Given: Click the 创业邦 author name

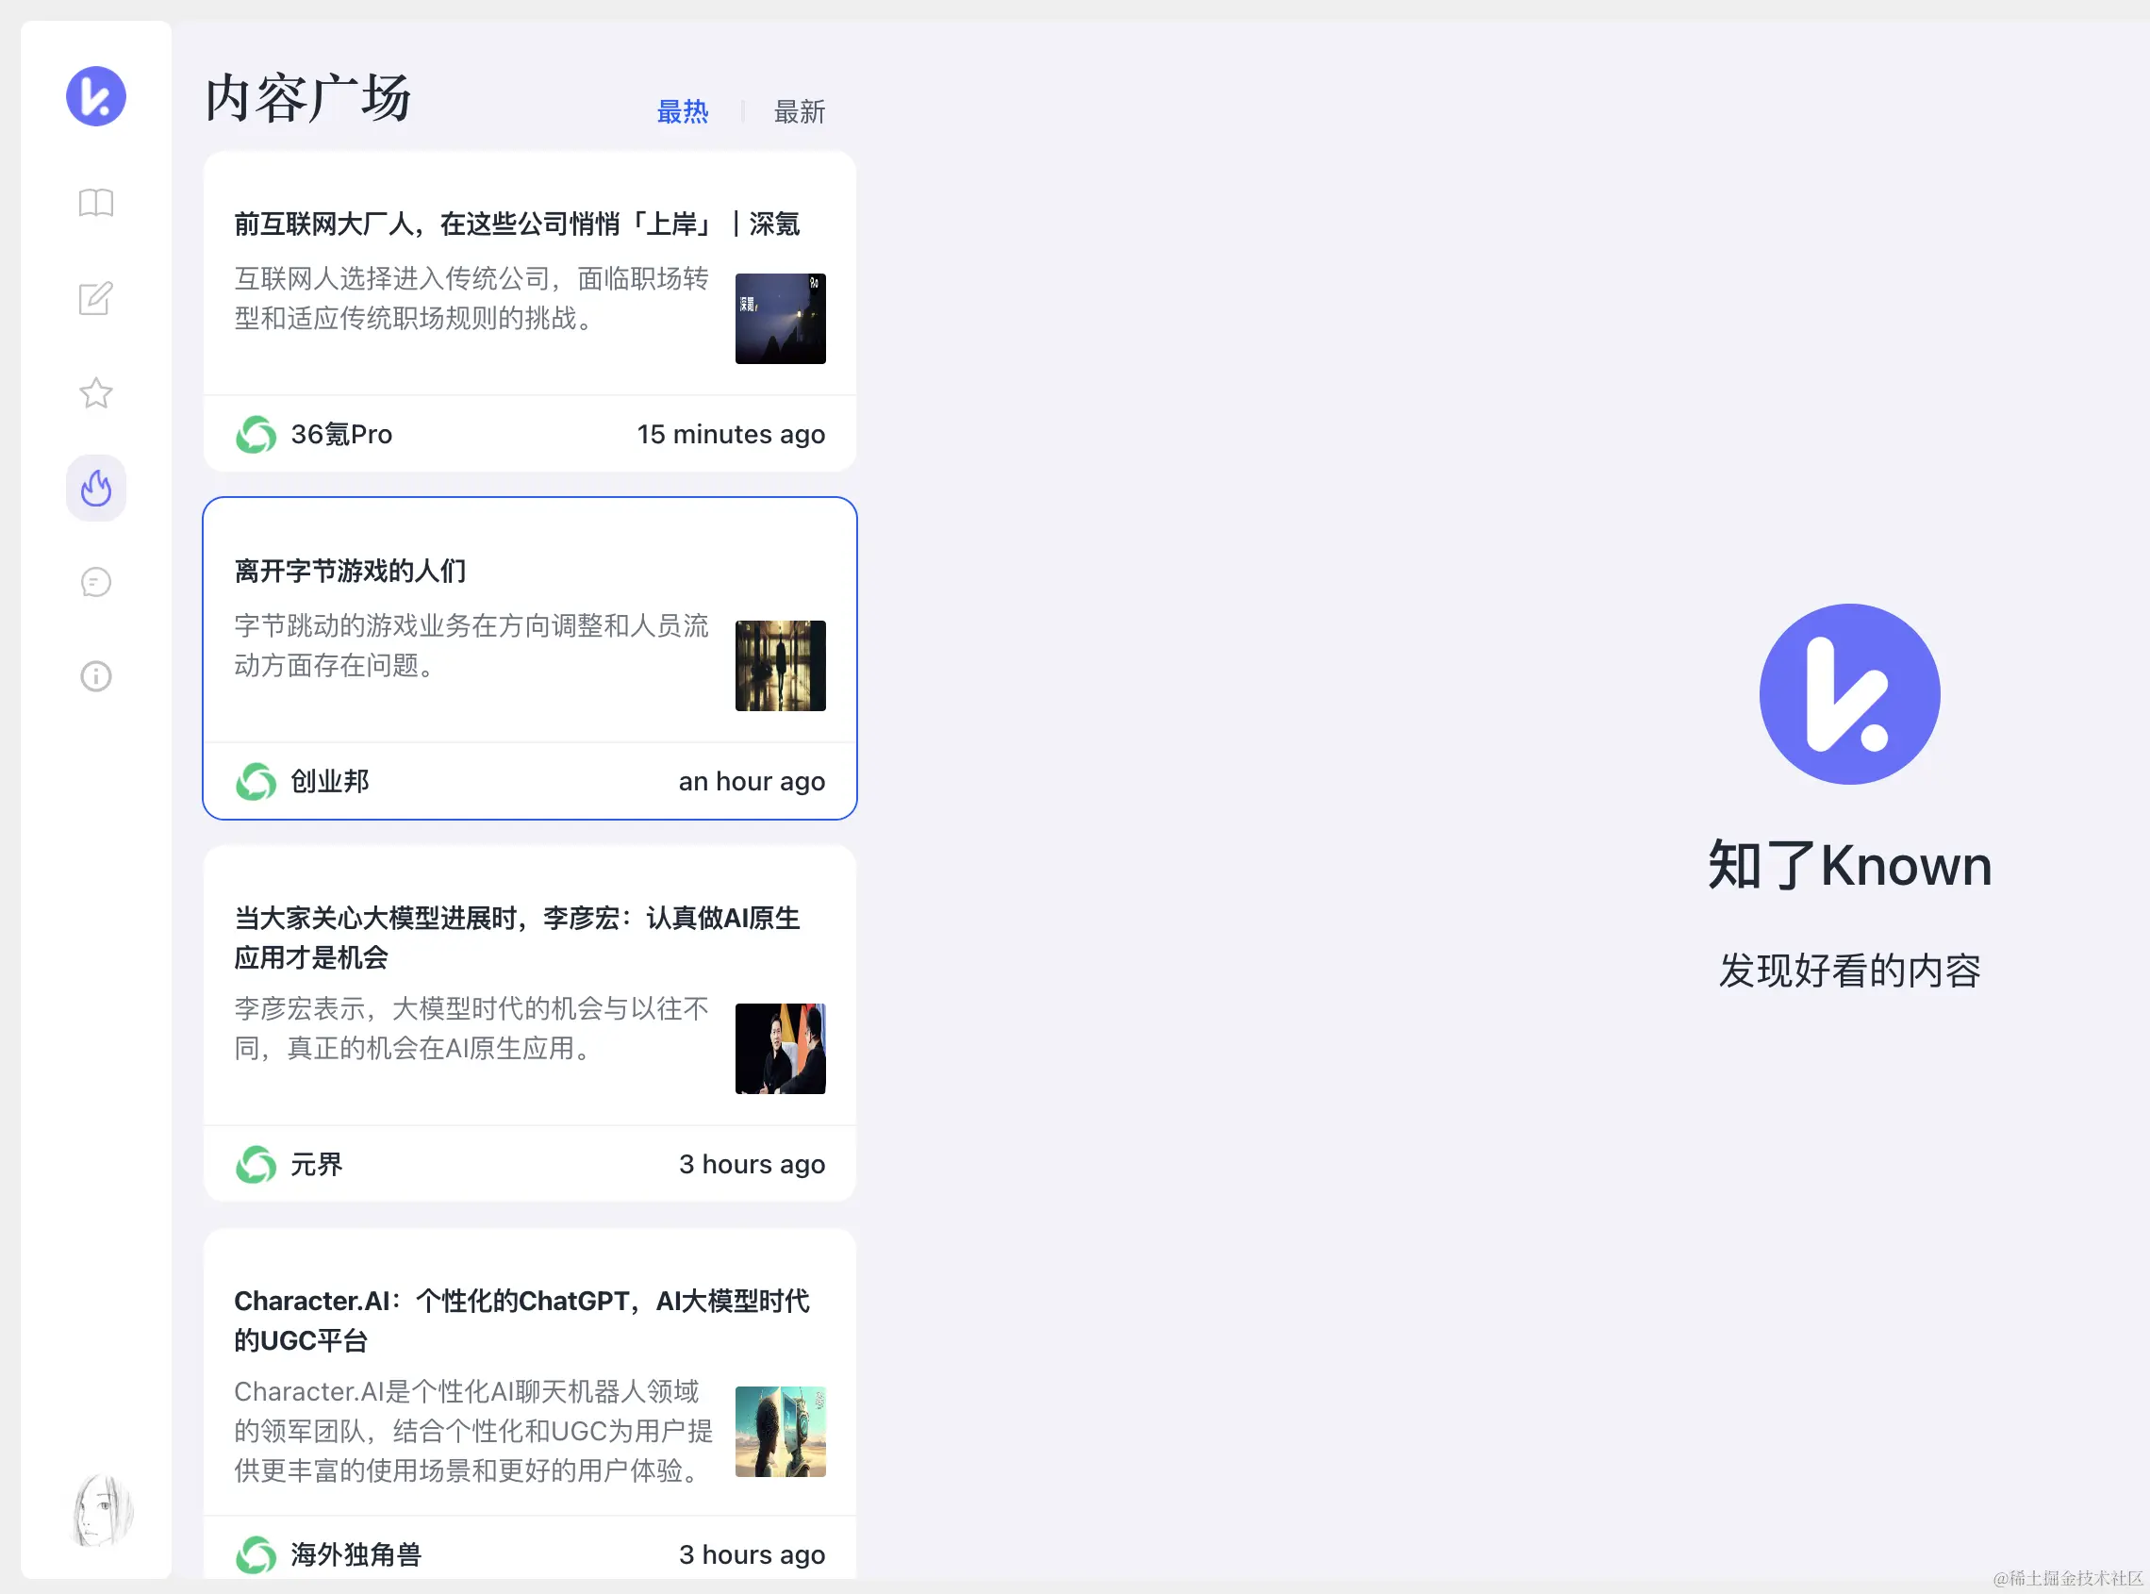Looking at the screenshot, I should pos(330,782).
